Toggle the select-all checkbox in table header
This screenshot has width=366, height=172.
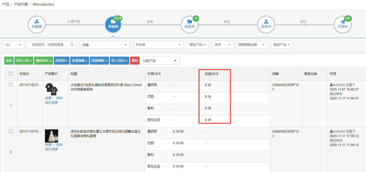click(x=11, y=74)
